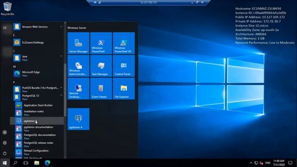Open pgAdmin documentation entry

37,129
